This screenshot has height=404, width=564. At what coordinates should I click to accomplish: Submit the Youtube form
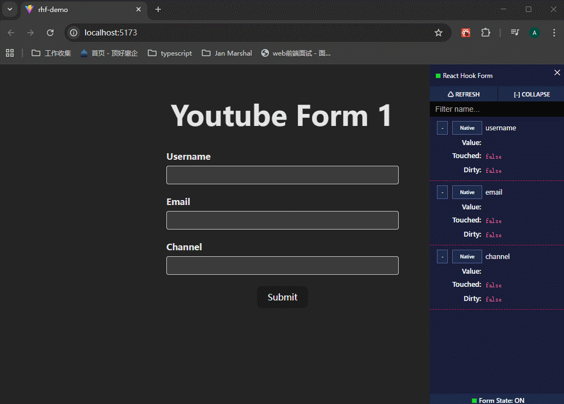282,297
